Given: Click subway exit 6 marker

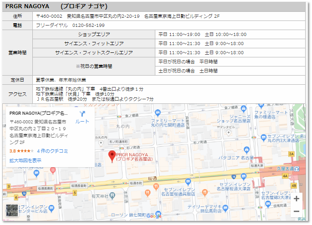Looking at the screenshot, I should 16,198.
